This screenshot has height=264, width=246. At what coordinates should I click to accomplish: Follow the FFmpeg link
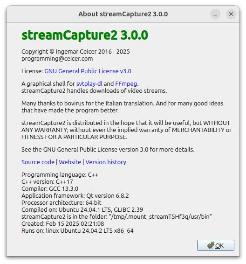(x=126, y=83)
